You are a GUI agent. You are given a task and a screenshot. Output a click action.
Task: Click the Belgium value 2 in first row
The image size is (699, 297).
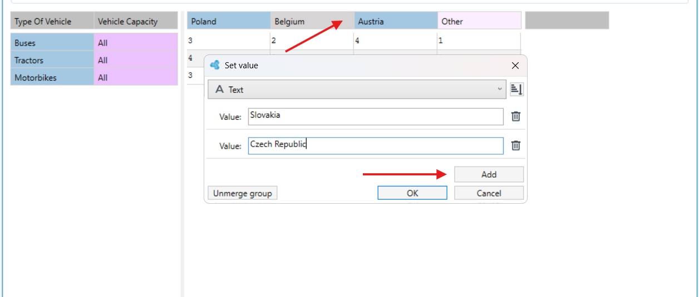pyautogui.click(x=312, y=41)
